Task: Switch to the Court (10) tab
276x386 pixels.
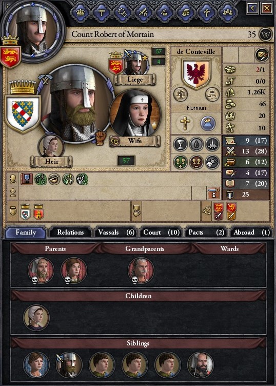Action: click(x=161, y=232)
